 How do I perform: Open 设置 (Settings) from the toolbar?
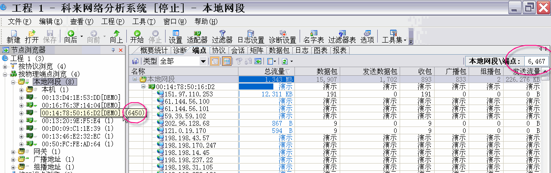[175, 36]
